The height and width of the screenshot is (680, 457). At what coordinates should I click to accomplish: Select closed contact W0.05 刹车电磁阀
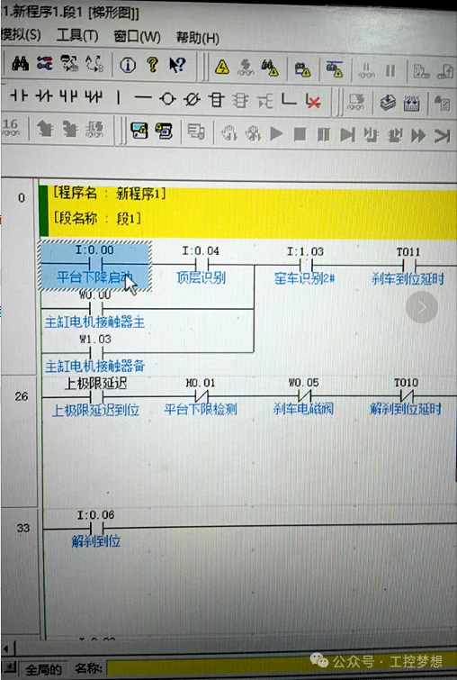click(304, 395)
